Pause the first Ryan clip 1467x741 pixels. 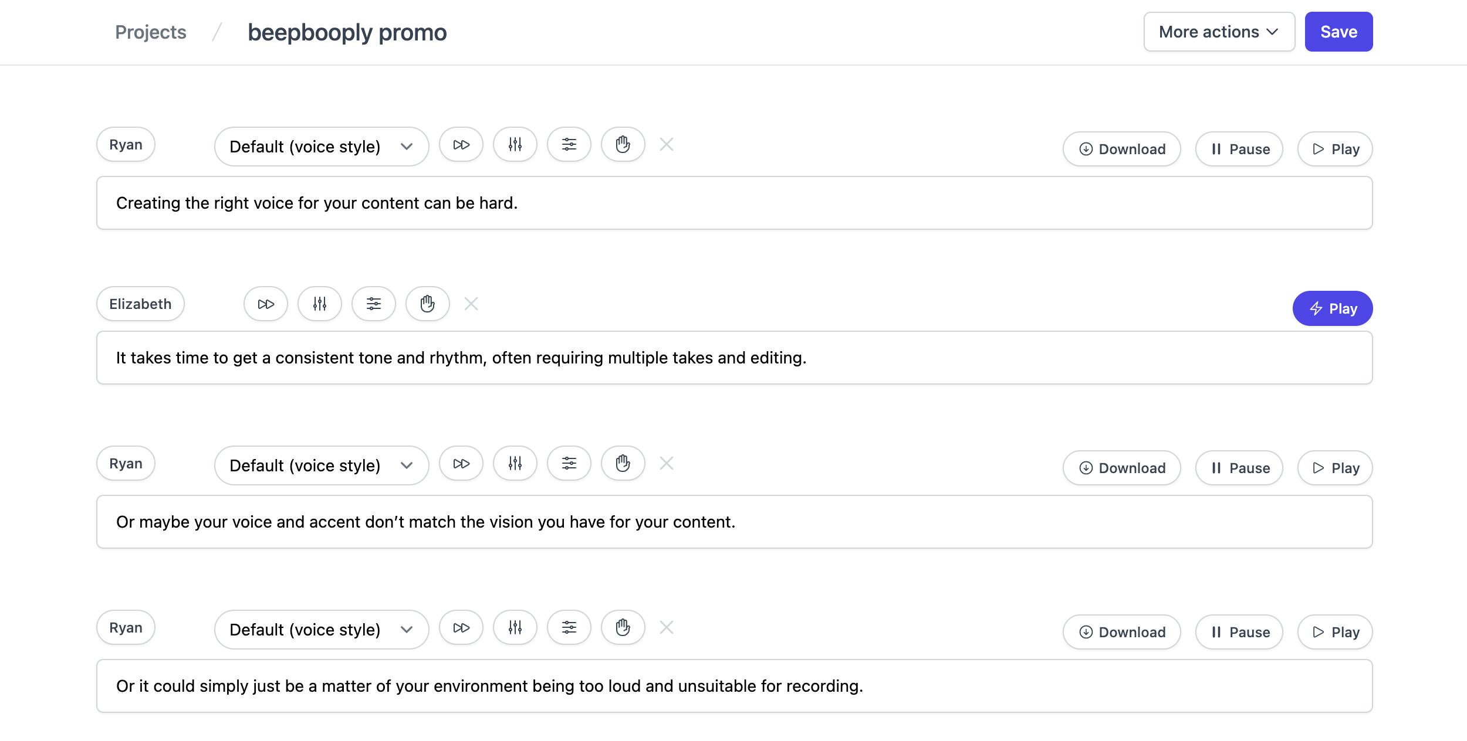(x=1239, y=149)
